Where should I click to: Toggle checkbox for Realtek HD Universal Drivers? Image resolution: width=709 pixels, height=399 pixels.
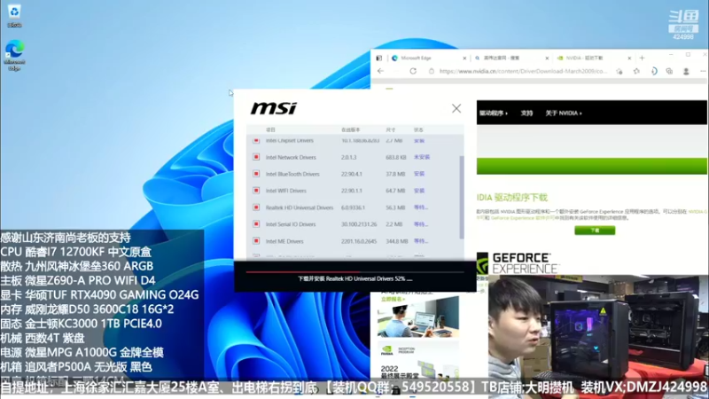coord(256,207)
